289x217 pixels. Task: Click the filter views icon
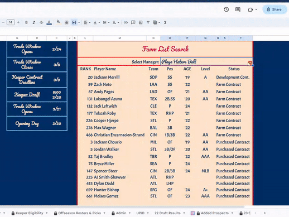coord(155,22)
